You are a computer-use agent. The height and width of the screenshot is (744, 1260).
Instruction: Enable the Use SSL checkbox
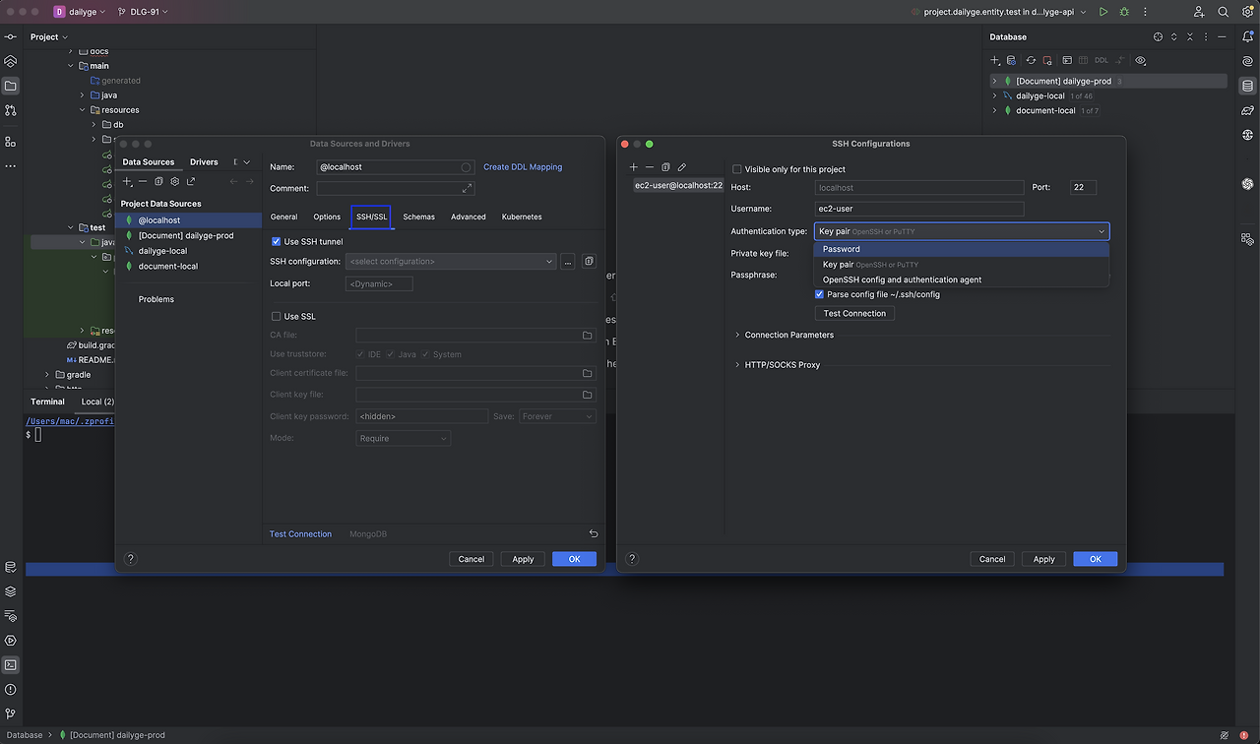[277, 317]
